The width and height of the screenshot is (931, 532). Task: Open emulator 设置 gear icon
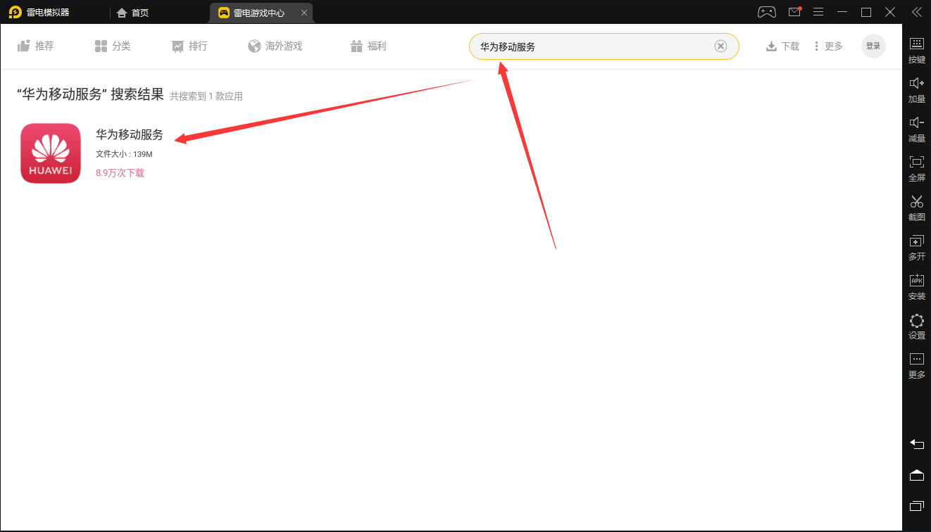point(916,325)
